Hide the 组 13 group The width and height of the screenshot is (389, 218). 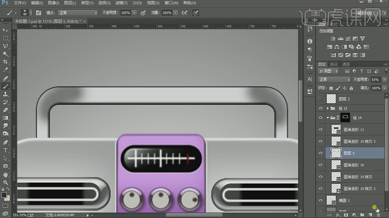(321, 108)
